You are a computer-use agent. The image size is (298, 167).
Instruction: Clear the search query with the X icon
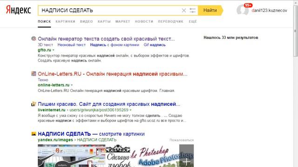pos(184,10)
